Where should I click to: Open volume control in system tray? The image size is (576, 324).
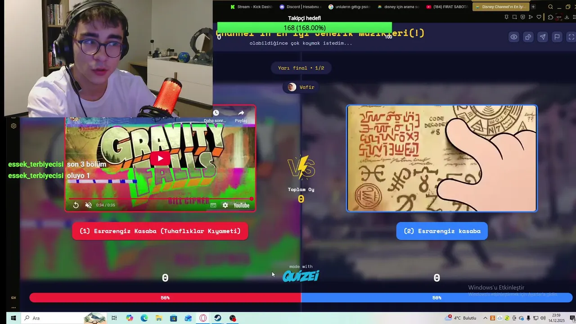(x=543, y=318)
